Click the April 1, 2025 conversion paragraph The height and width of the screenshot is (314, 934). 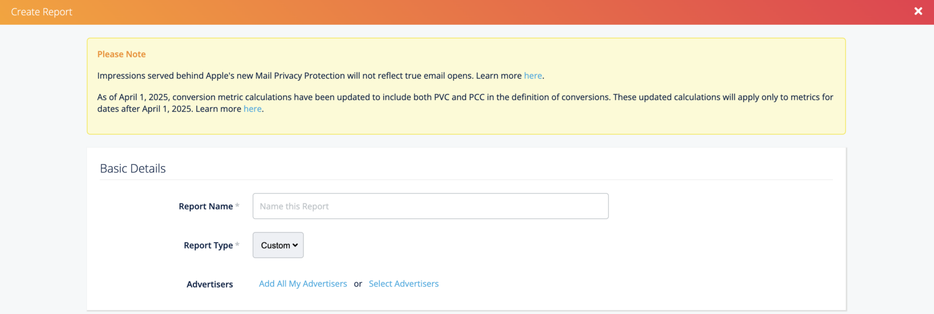click(465, 97)
